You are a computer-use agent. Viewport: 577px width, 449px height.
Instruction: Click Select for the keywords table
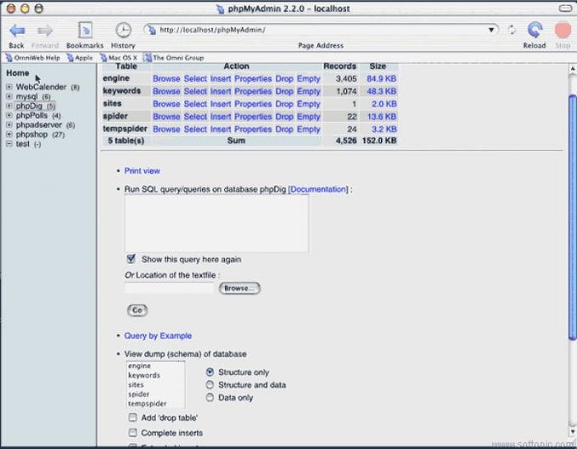tap(195, 92)
